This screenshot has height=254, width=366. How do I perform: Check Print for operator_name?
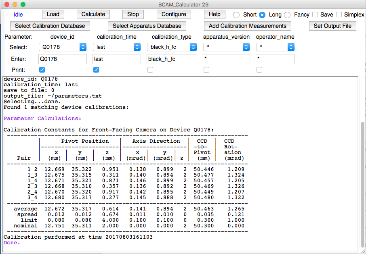point(259,70)
